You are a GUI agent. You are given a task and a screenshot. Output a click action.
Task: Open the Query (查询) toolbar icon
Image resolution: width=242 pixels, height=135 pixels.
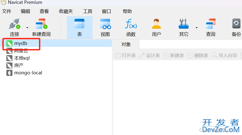(x=211, y=24)
